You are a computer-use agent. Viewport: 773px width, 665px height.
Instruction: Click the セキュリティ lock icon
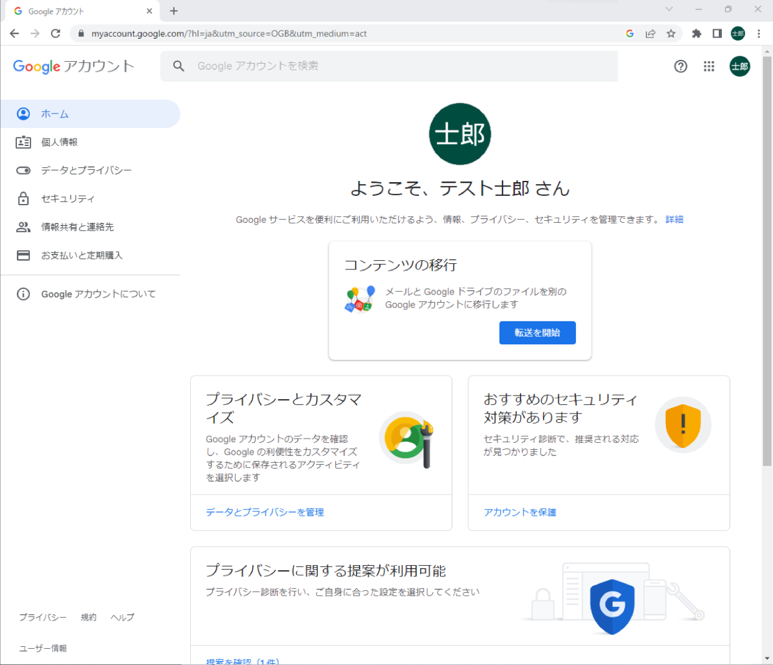point(23,198)
